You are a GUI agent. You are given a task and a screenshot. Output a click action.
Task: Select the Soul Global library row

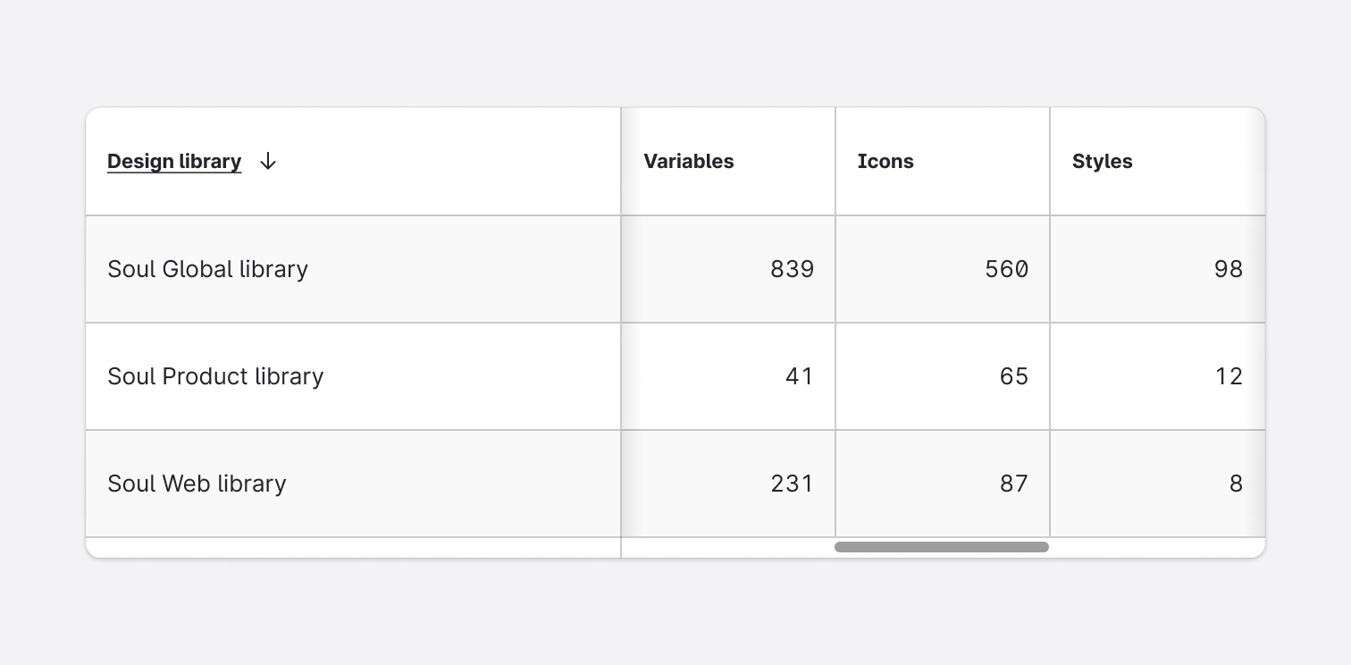(207, 269)
